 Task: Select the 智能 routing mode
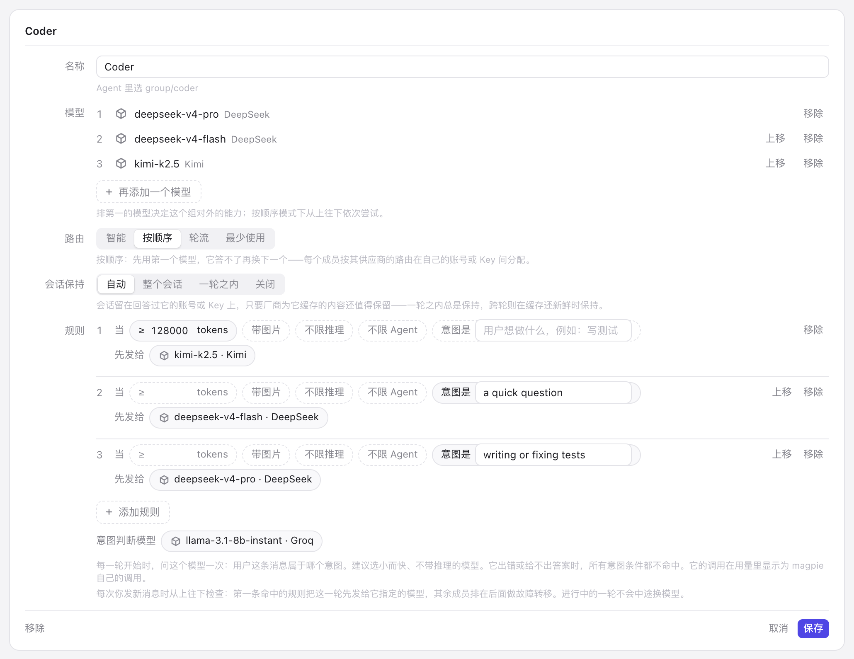coord(116,238)
